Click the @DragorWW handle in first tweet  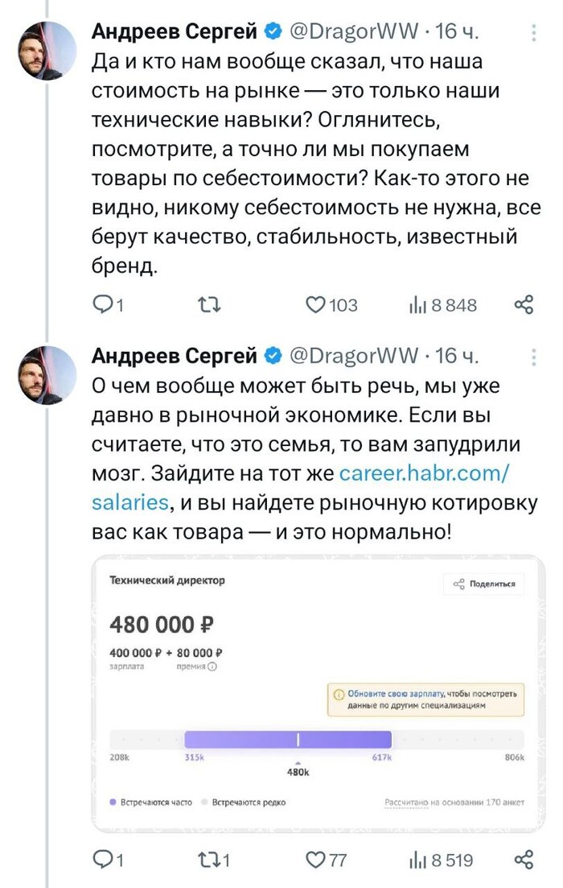tap(354, 31)
